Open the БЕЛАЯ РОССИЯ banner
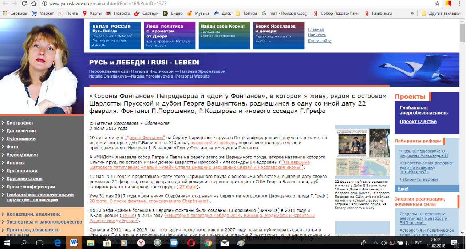The image size is (466, 249). (x=115, y=36)
